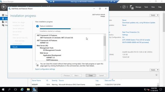Screen dimensions: 165x92
Task: Click Real-Time Protection: On link
Action: (x=131, y=32)
